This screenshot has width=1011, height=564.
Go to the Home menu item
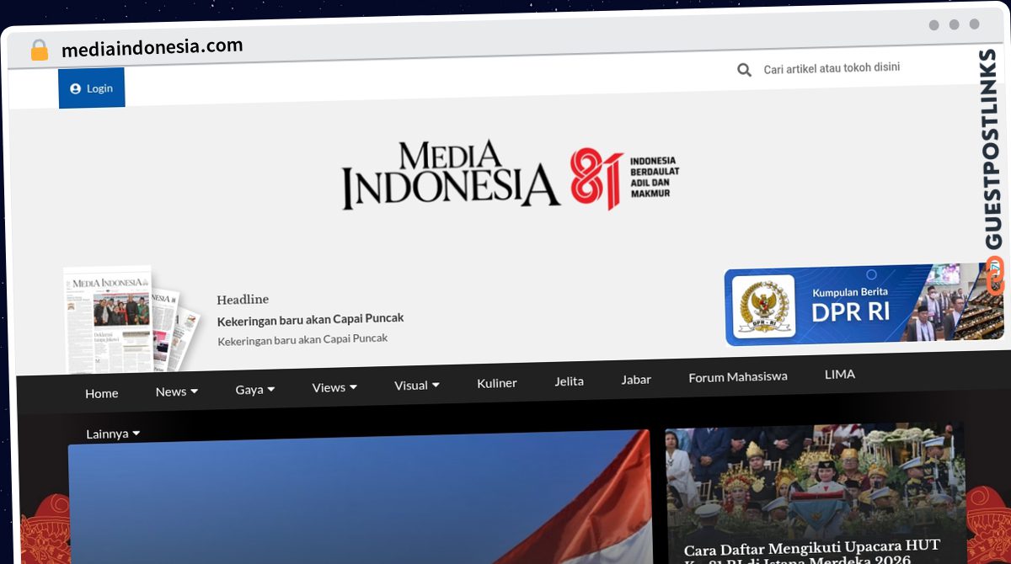101,393
